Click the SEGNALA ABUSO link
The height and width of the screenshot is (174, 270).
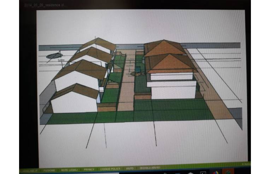coord(149,168)
